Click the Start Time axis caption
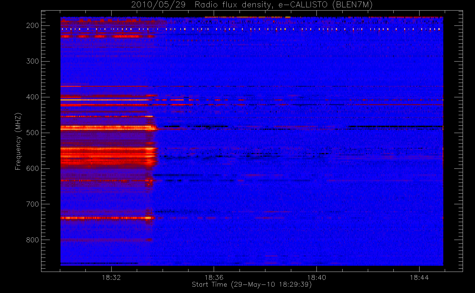Image resolution: width=475 pixels, height=293 pixels. point(252,285)
